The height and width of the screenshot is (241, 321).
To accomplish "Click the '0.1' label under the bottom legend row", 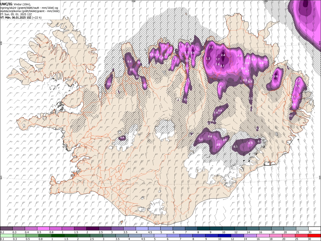I will tap(2, 239).
